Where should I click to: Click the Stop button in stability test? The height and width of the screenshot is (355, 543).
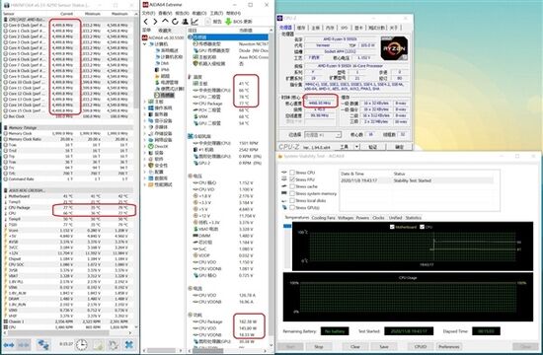[x=319, y=346]
